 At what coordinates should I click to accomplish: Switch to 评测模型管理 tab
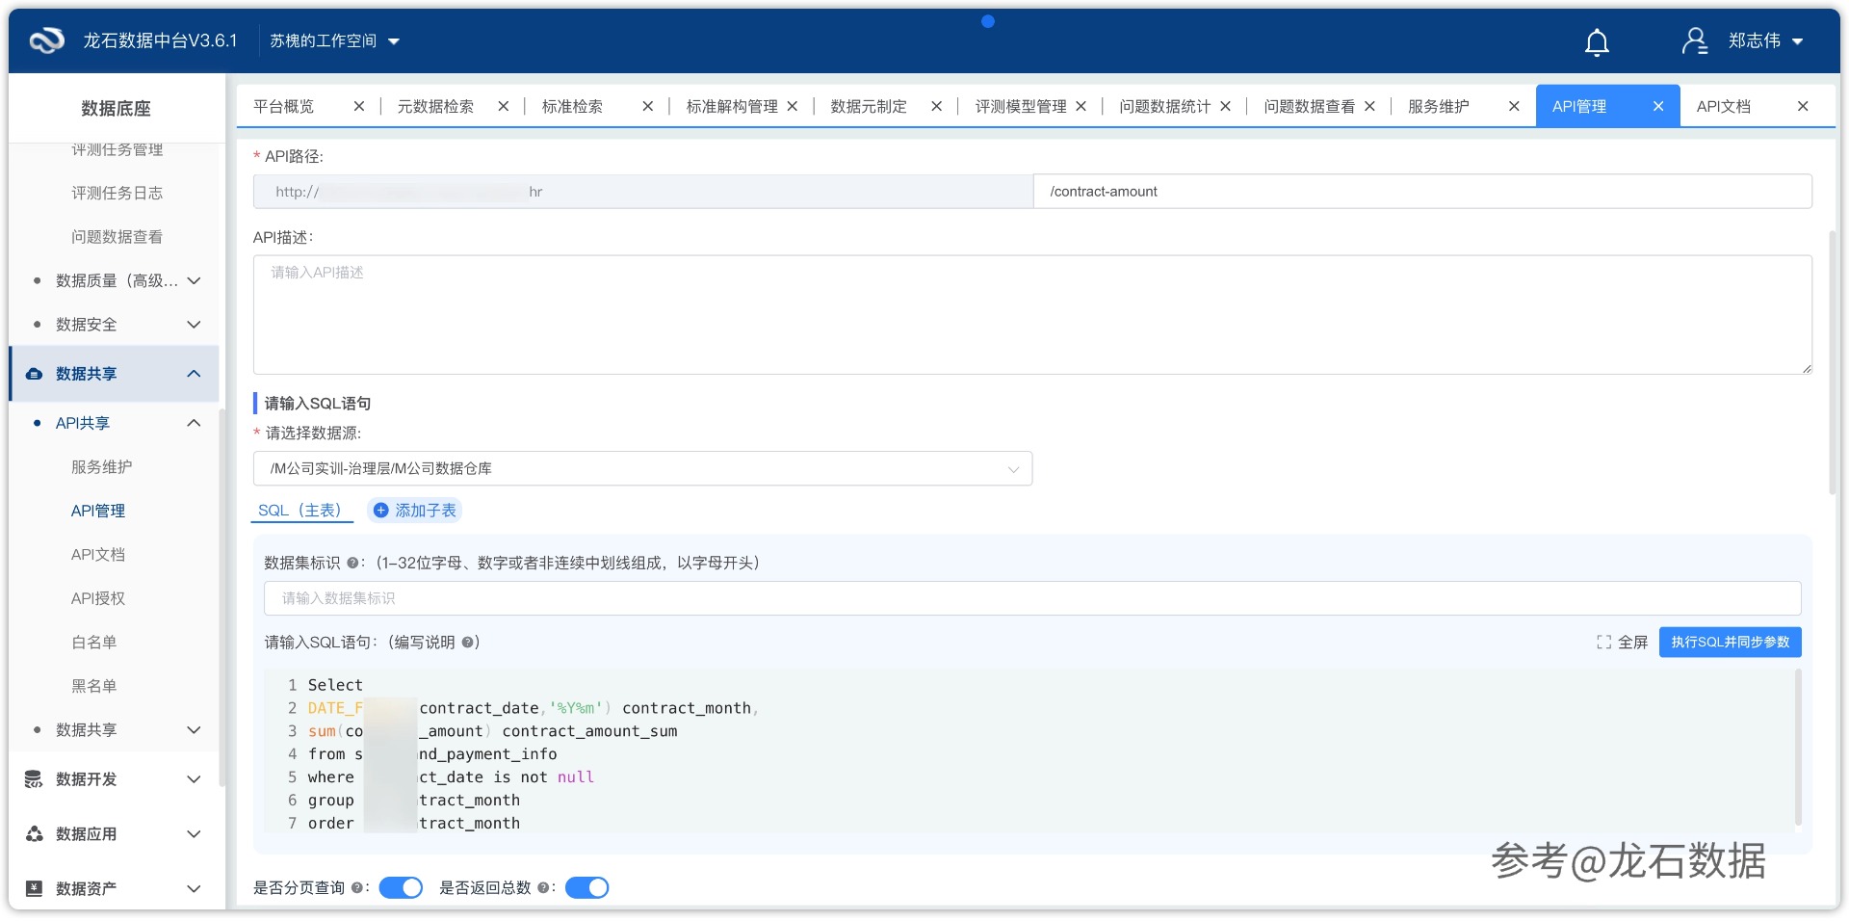(1021, 106)
